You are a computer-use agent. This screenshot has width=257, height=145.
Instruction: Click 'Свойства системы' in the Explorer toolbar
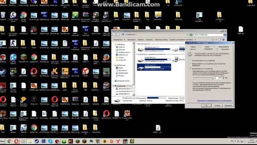161,39
